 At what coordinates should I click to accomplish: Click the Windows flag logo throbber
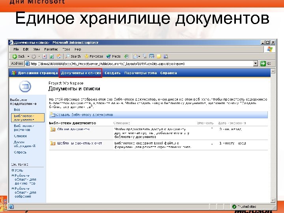(x=270, y=49)
